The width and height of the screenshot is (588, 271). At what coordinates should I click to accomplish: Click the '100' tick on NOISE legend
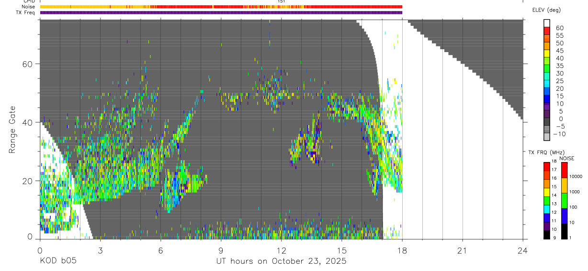574,207
